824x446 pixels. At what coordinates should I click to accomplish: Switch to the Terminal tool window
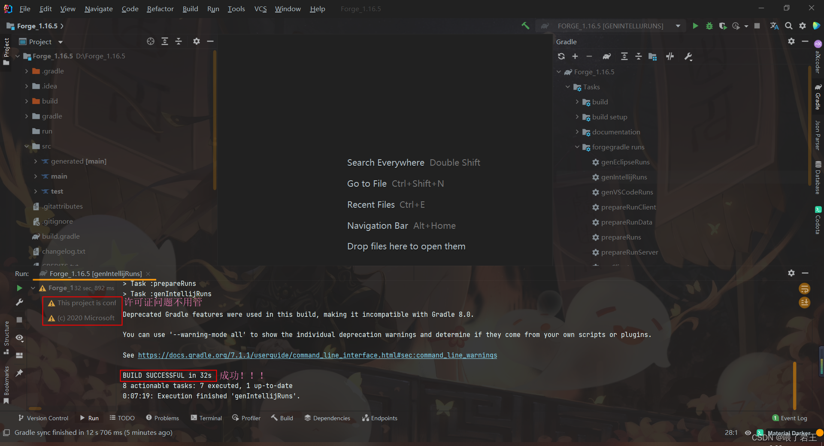tap(206, 418)
